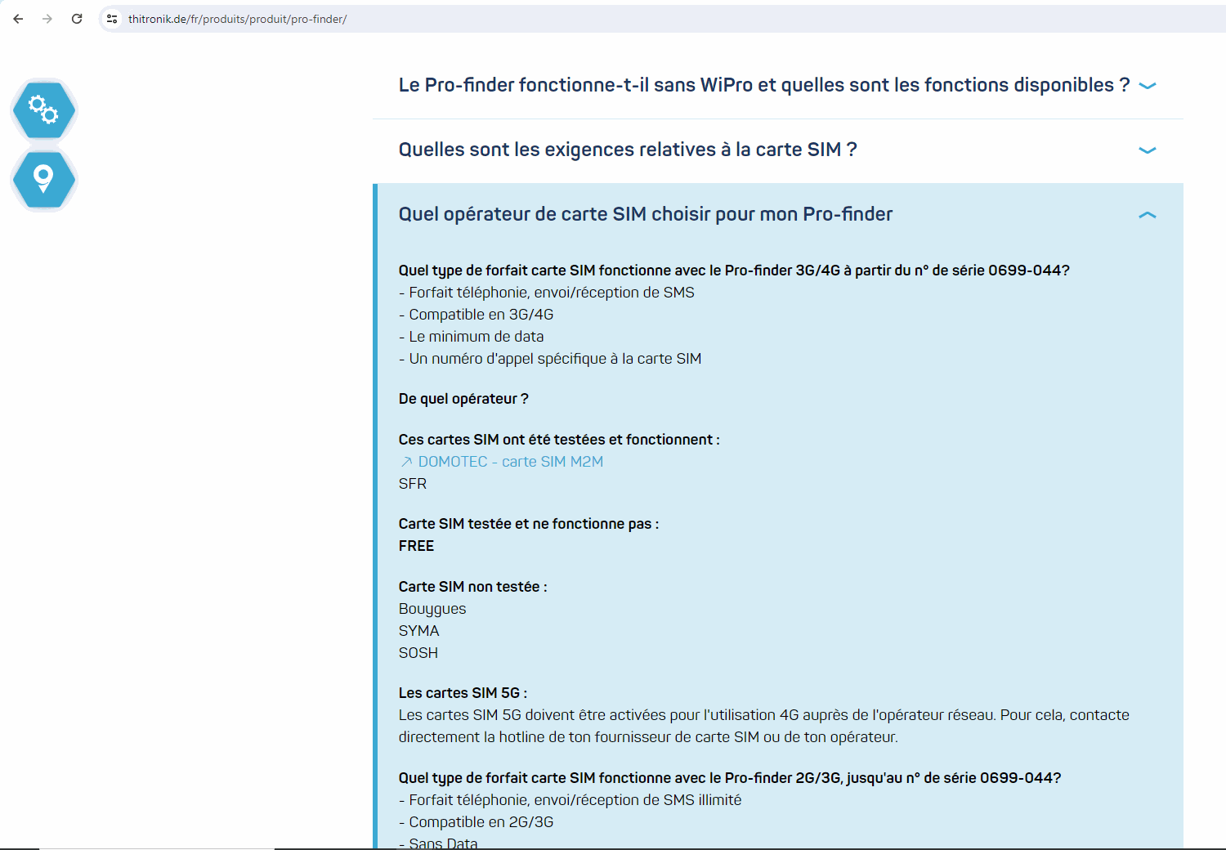
Task: Expand chevron beside exigences carte SIM
Action: (1148, 150)
